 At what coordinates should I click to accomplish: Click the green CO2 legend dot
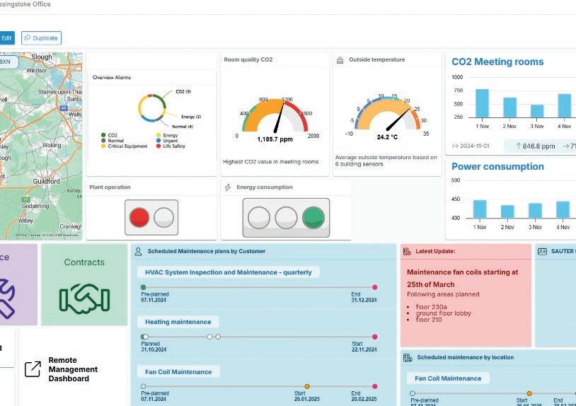[x=103, y=135]
